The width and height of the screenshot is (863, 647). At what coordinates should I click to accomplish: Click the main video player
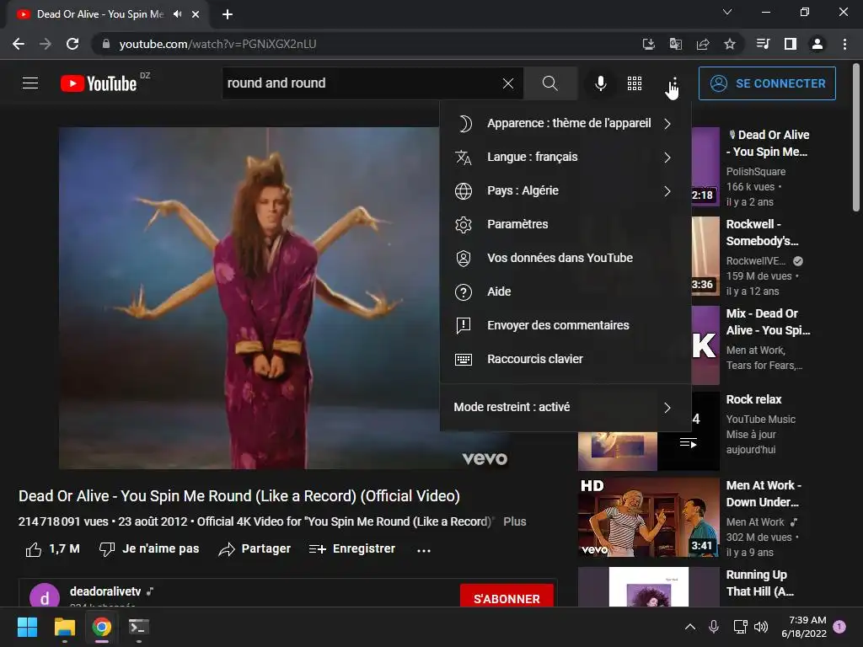coord(287,297)
